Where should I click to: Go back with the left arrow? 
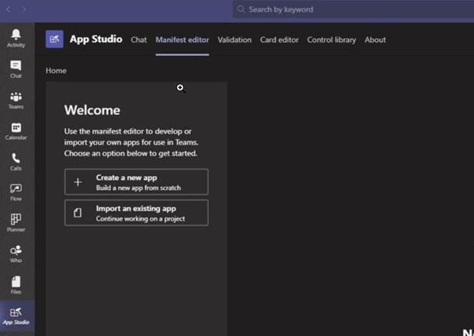point(9,9)
